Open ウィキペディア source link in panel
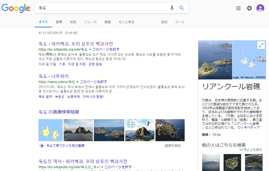 click(x=249, y=128)
